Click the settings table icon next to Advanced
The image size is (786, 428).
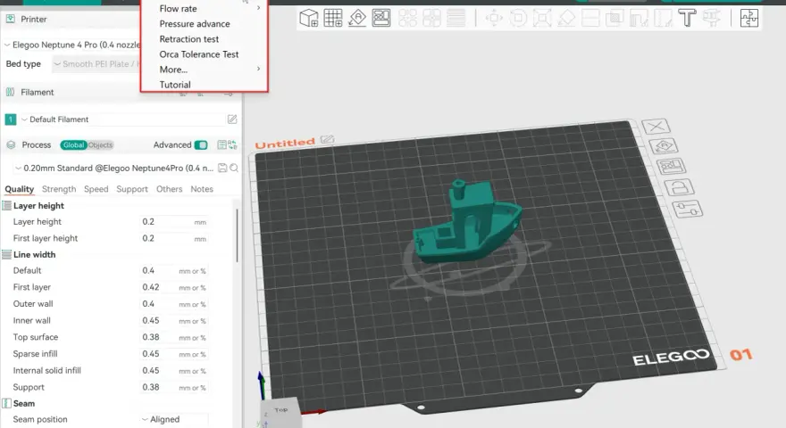coord(222,144)
